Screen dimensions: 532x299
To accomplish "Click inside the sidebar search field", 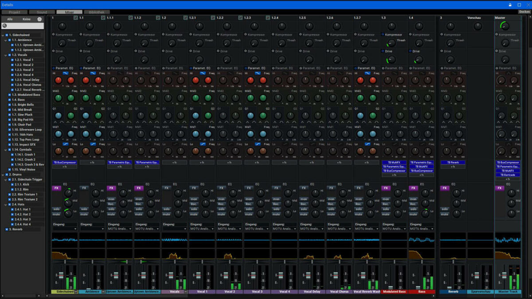I will [24, 26].
